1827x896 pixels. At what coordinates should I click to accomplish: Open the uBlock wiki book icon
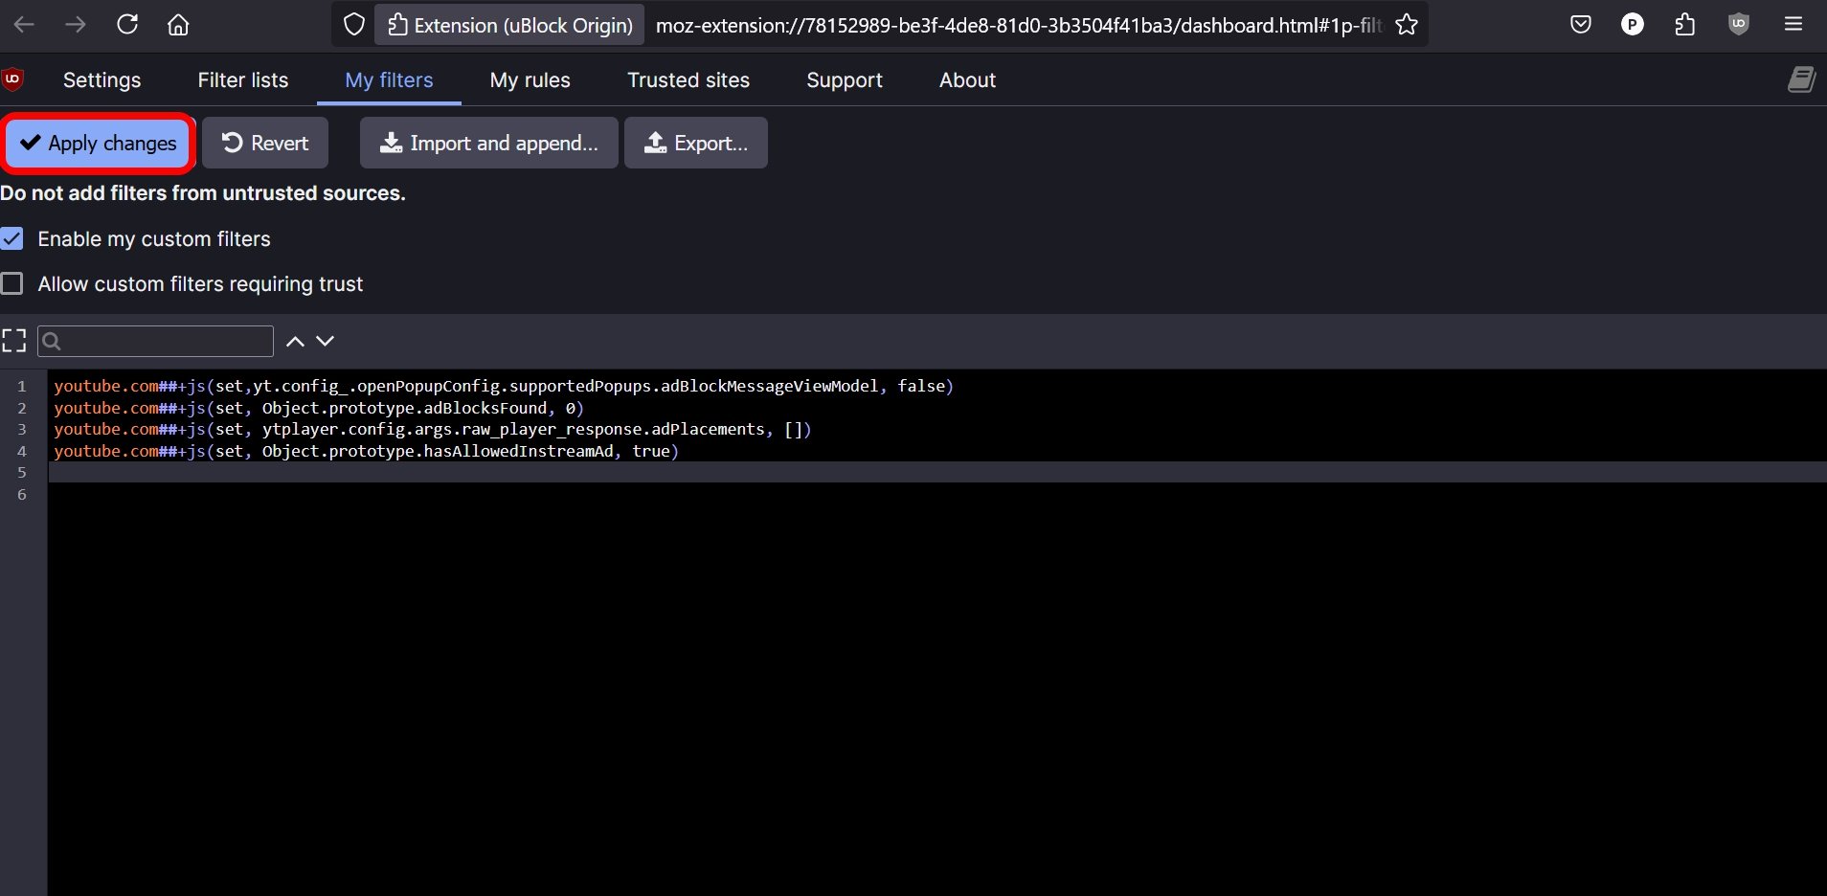click(x=1801, y=79)
